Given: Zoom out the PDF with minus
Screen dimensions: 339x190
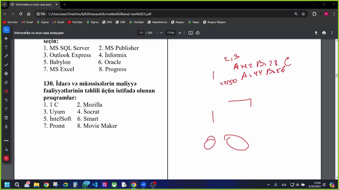Looking at the screenshot, I should click(x=161, y=33).
